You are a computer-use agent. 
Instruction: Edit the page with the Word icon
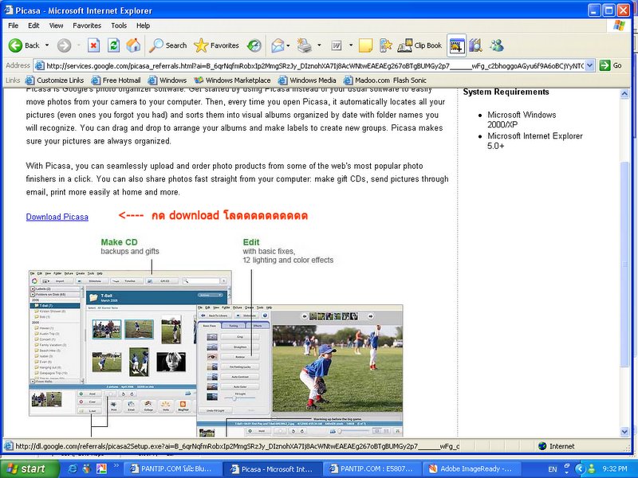[337, 45]
